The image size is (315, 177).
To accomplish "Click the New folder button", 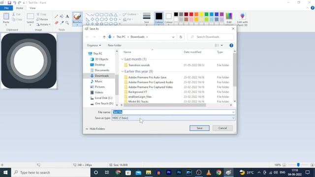I will 115,45.
